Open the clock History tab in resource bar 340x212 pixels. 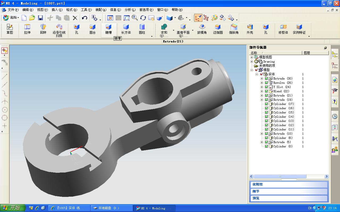[335, 116]
